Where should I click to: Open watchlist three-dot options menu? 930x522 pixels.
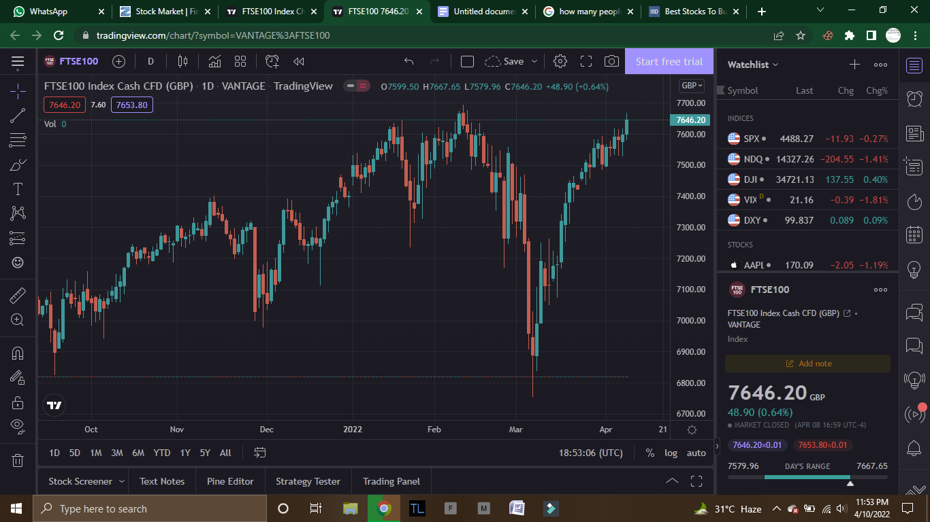[x=880, y=65]
